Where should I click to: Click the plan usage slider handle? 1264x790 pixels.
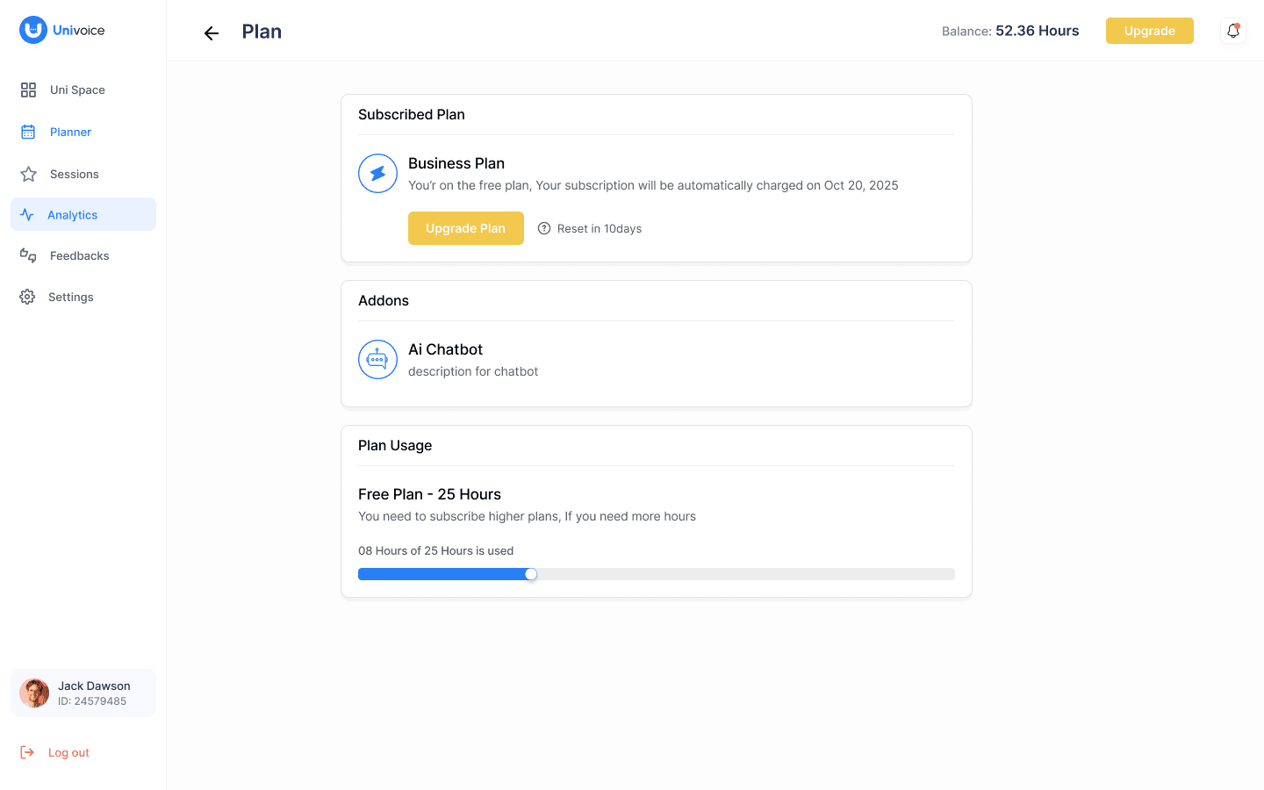(531, 574)
